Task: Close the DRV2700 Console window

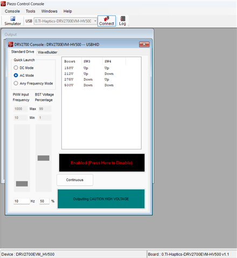Action: pyautogui.click(x=144, y=44)
